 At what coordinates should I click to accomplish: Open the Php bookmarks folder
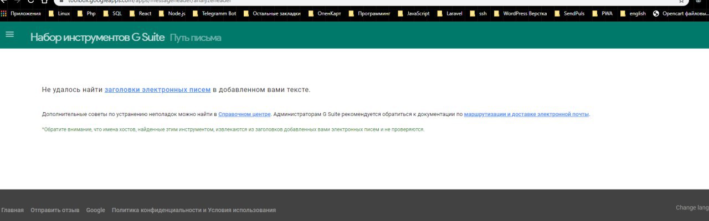87,13
